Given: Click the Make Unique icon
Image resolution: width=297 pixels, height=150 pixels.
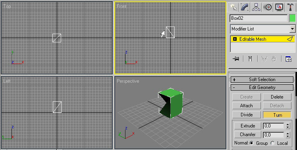Looking at the screenshot, I should pyautogui.click(x=264, y=59).
